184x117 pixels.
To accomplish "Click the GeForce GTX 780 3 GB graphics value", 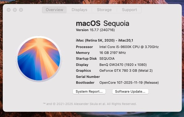I will click(x=126, y=71).
